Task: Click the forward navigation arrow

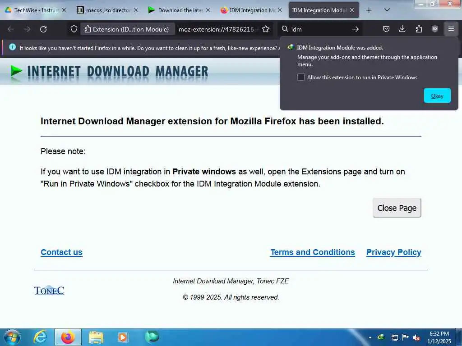Action: point(27,29)
